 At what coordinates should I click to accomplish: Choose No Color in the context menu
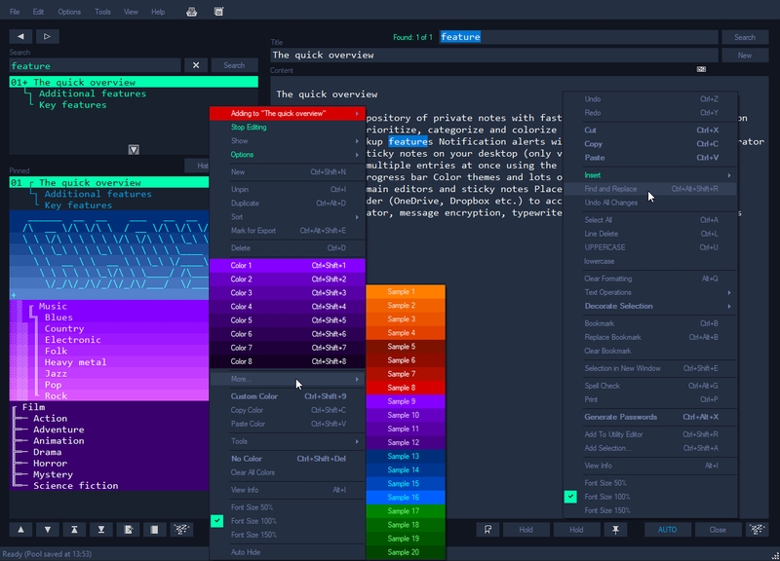click(x=288, y=459)
